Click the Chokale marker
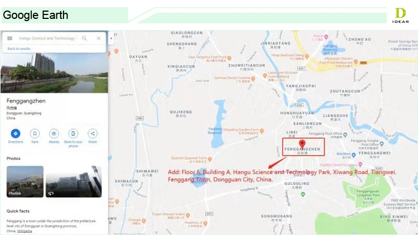Viewport: 418px width, 235px height. tap(144, 221)
